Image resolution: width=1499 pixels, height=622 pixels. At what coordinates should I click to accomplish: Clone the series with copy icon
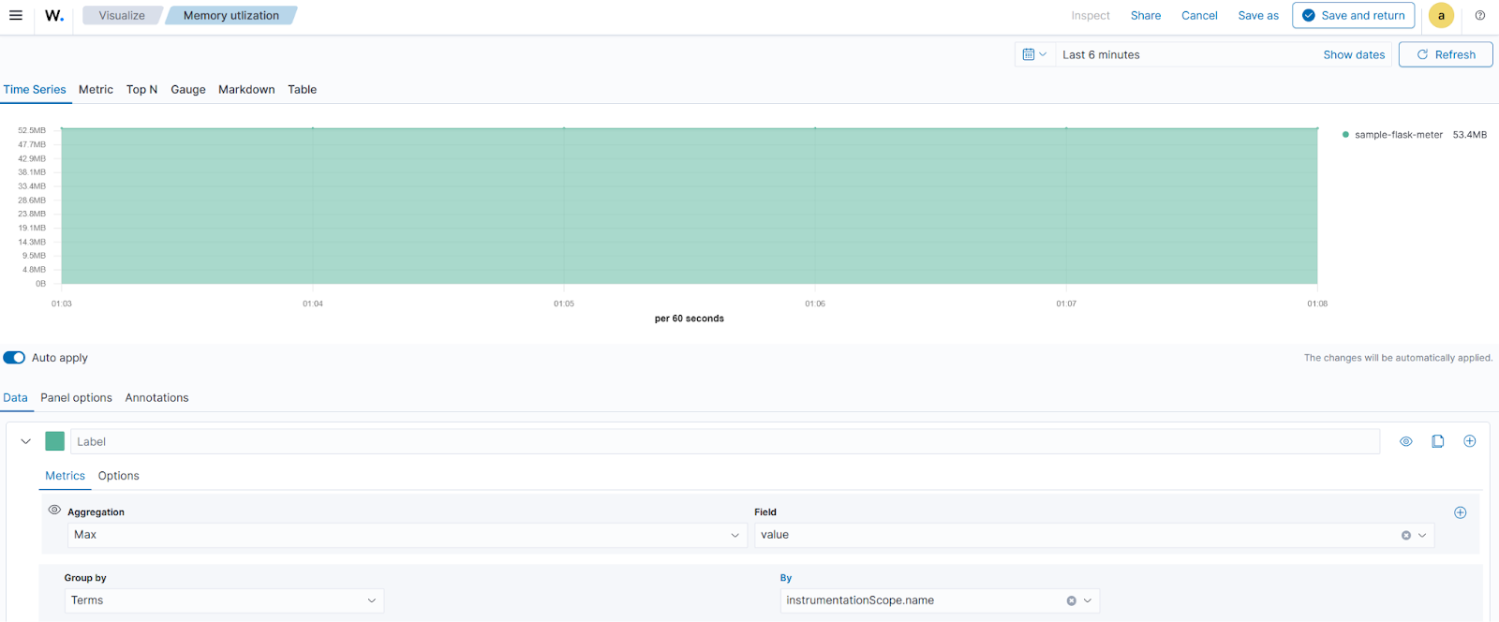(x=1438, y=441)
